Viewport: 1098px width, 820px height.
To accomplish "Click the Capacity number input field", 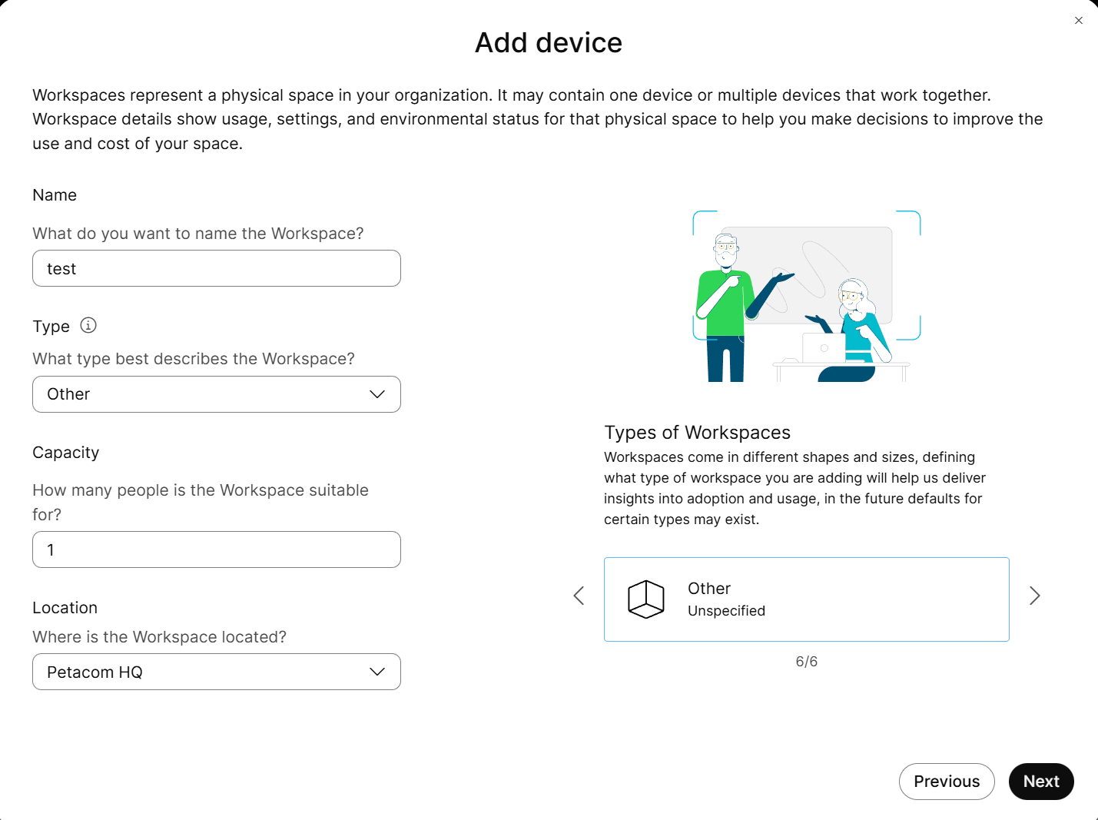I will 217,549.
